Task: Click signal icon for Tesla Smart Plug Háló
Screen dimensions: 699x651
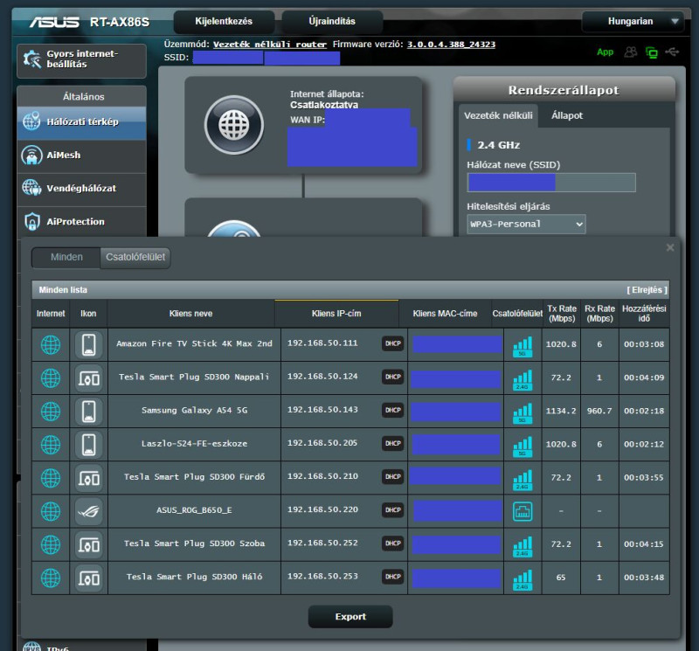Action: coord(523,580)
